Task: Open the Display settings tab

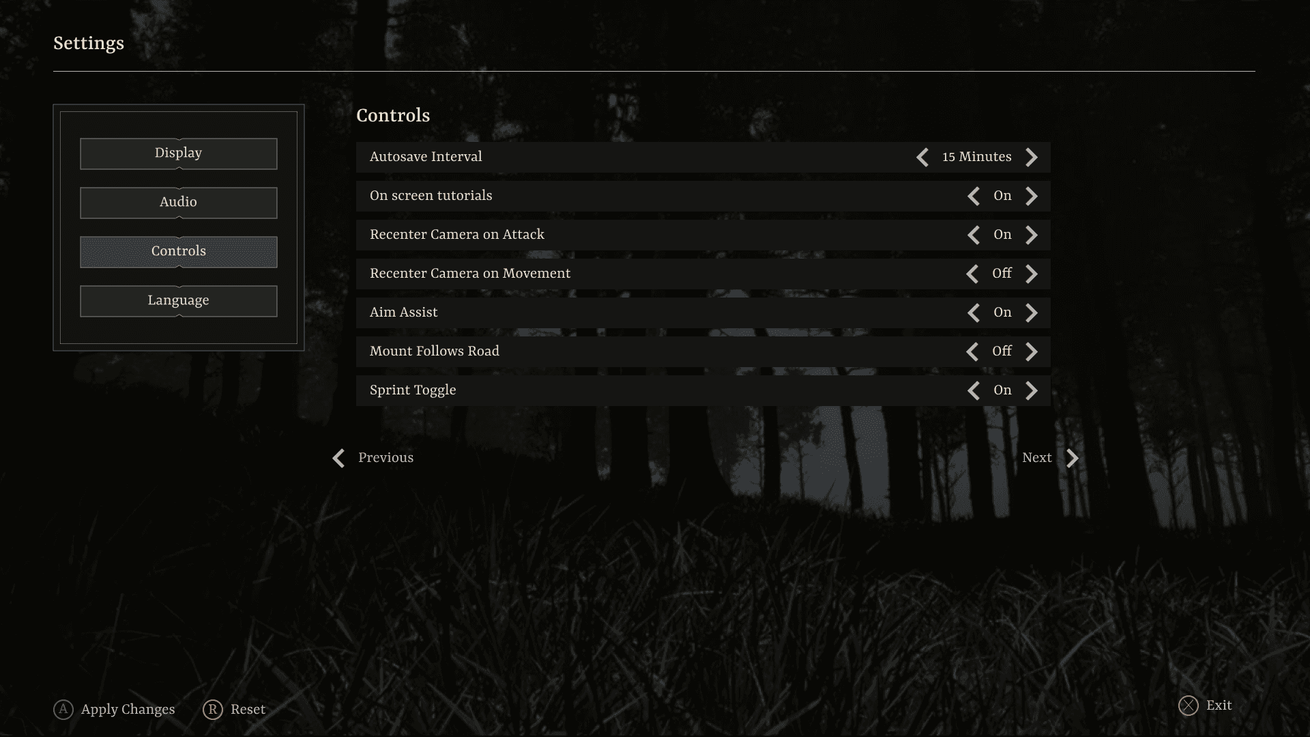Action: pyautogui.click(x=178, y=154)
